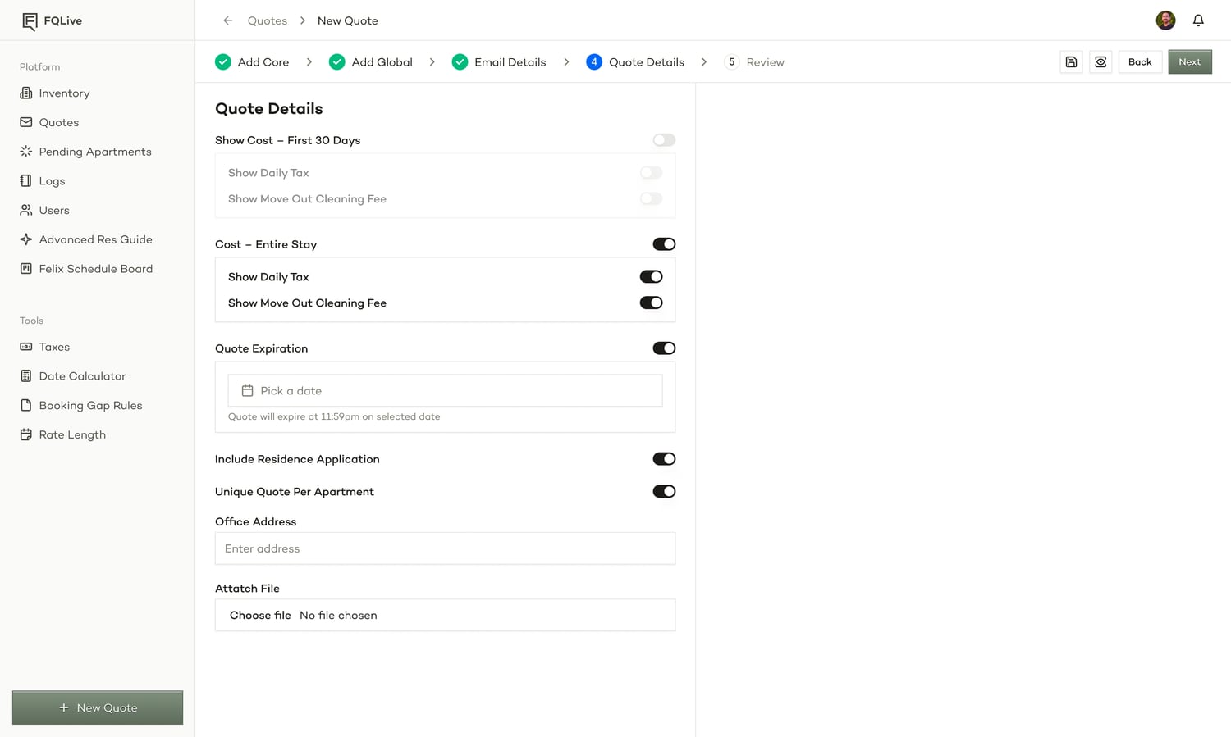Click the back arrow beside Quotes breadcrumb
This screenshot has width=1231, height=737.
[228, 20]
